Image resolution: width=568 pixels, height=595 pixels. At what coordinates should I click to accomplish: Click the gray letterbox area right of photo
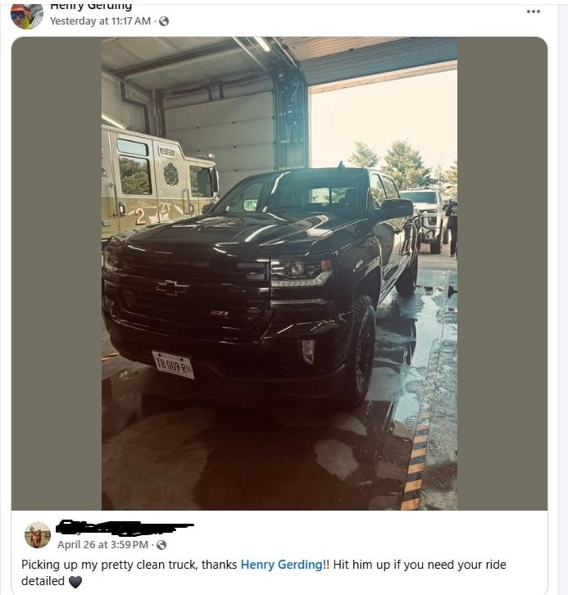tap(502, 273)
